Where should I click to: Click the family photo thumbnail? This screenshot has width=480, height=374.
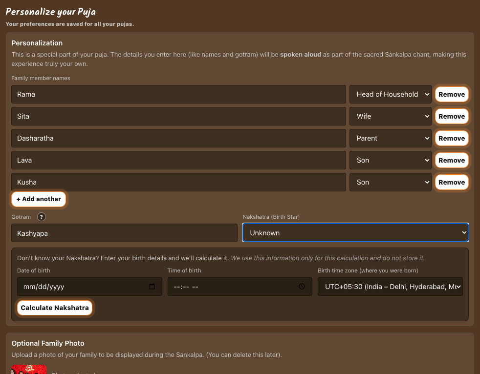[x=29, y=370]
